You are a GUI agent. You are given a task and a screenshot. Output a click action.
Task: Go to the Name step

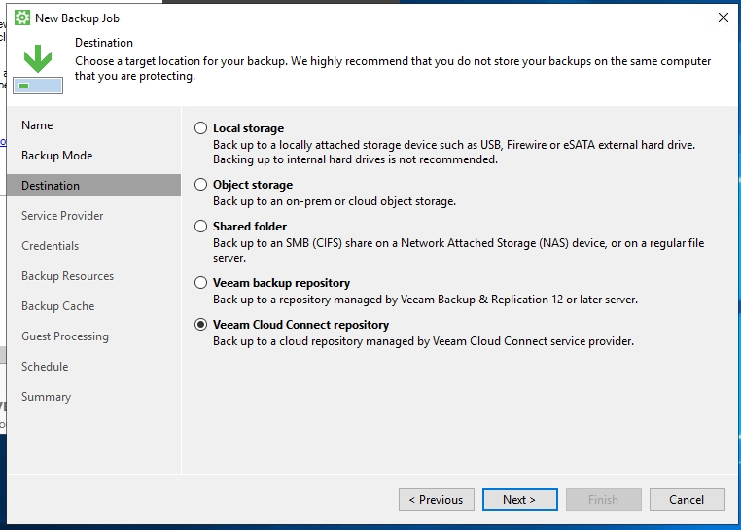click(x=37, y=125)
